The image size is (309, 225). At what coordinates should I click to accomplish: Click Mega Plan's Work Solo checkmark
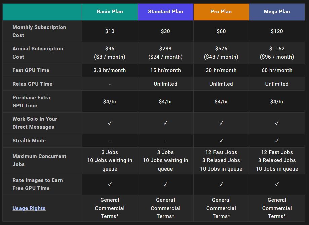coord(277,123)
